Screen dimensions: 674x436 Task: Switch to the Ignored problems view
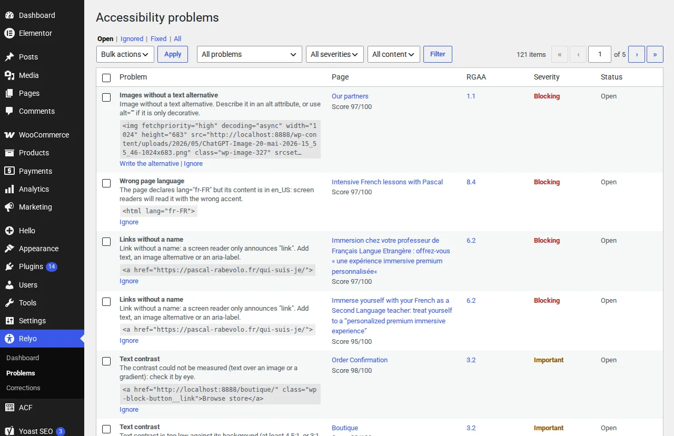pyautogui.click(x=132, y=39)
